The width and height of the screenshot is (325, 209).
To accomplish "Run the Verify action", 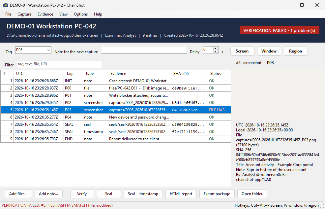I will tap(82, 193).
